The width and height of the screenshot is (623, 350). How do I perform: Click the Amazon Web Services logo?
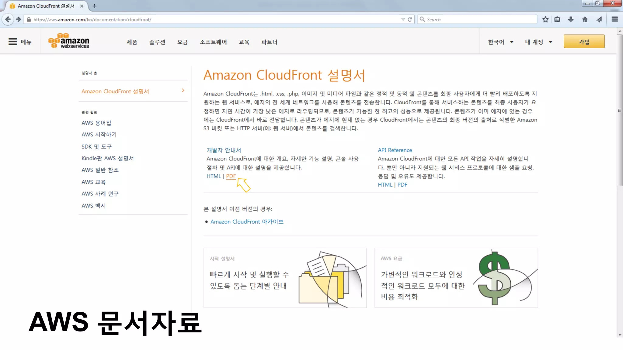pyautogui.click(x=69, y=41)
